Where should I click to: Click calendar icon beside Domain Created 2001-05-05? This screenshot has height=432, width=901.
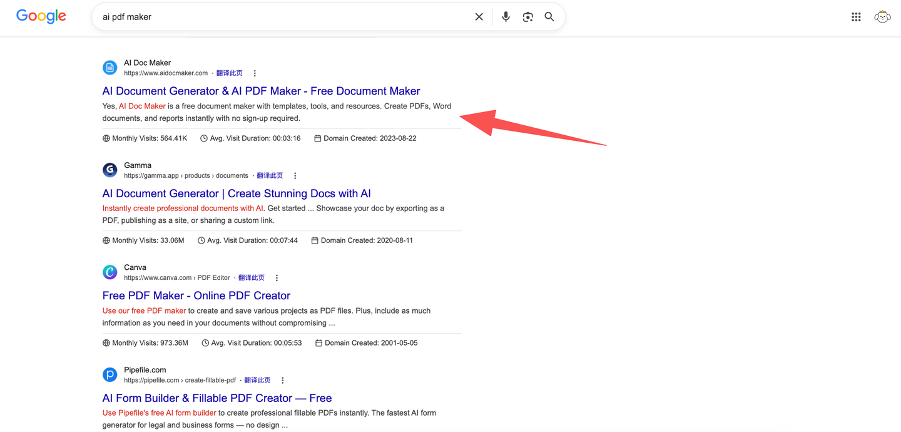pos(318,343)
